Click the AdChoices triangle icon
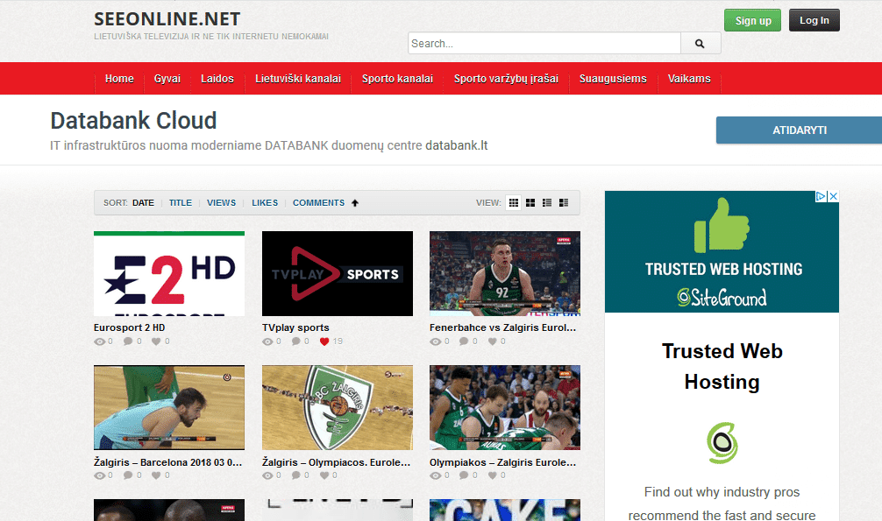 pos(822,196)
